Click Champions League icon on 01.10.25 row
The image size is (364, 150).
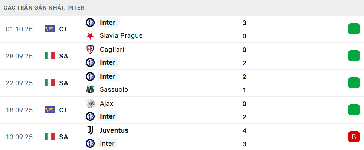click(x=49, y=29)
